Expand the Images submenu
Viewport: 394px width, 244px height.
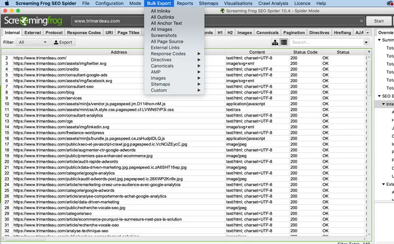(175, 78)
